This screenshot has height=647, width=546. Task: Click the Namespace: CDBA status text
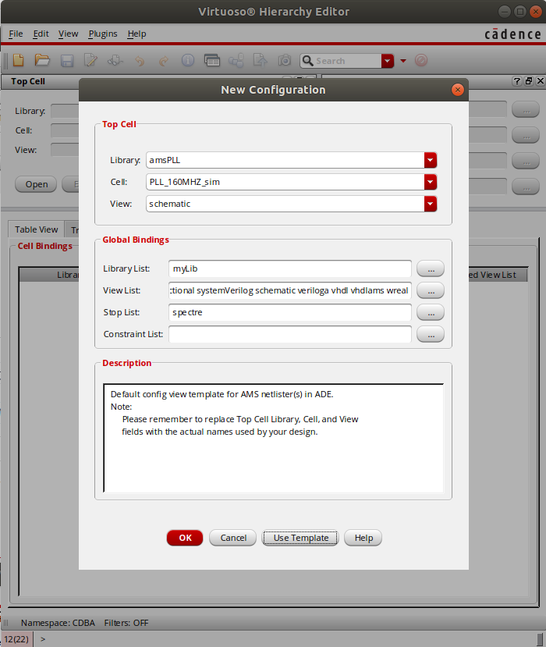click(58, 623)
